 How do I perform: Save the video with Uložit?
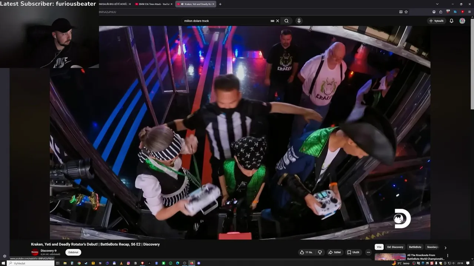coord(353,252)
